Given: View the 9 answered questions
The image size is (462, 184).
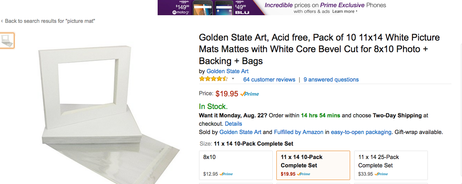Looking at the screenshot, I should tap(331, 80).
